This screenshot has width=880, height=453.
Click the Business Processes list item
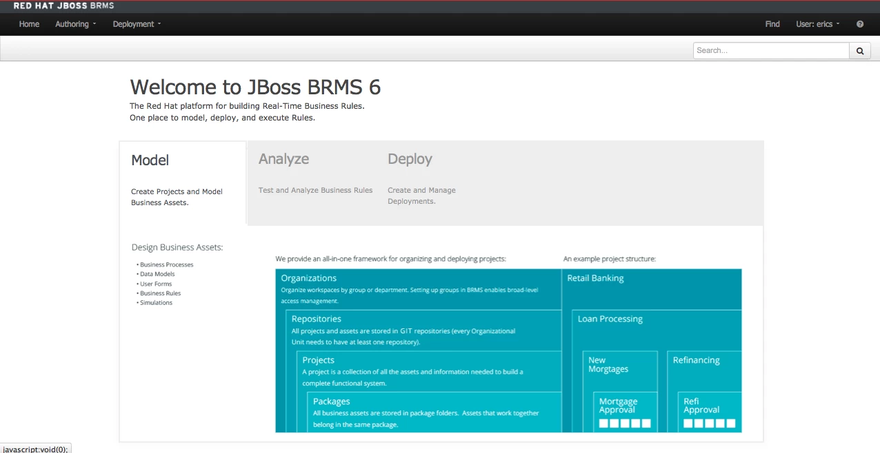(x=166, y=264)
